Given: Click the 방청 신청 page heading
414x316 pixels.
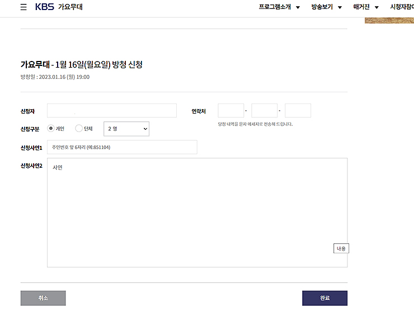Looking at the screenshot, I should tap(82, 64).
